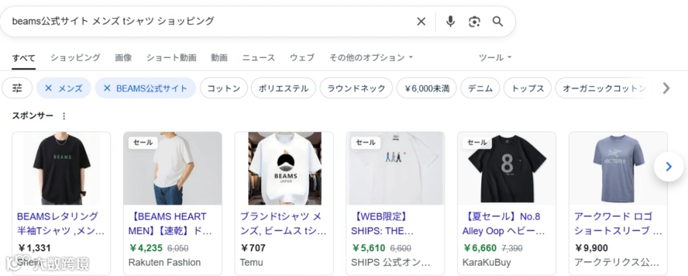Open the BEAMSレタリング半袖Tシャツ product link
This screenshot has height=276, width=688.
[61, 223]
